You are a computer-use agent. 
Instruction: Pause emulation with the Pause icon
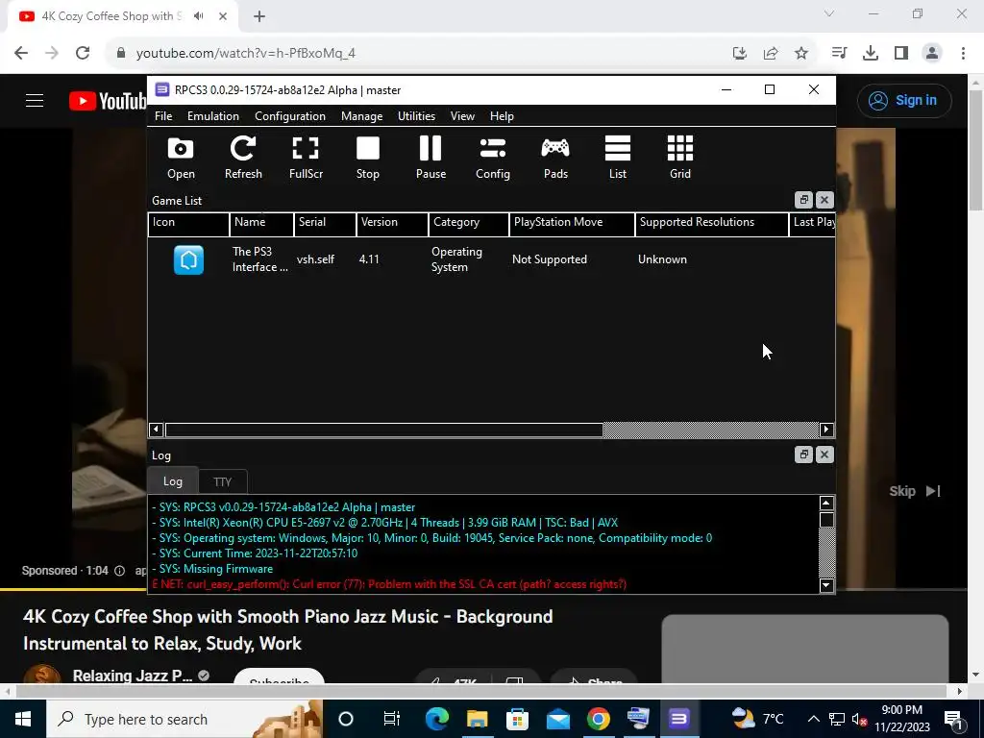(430, 159)
